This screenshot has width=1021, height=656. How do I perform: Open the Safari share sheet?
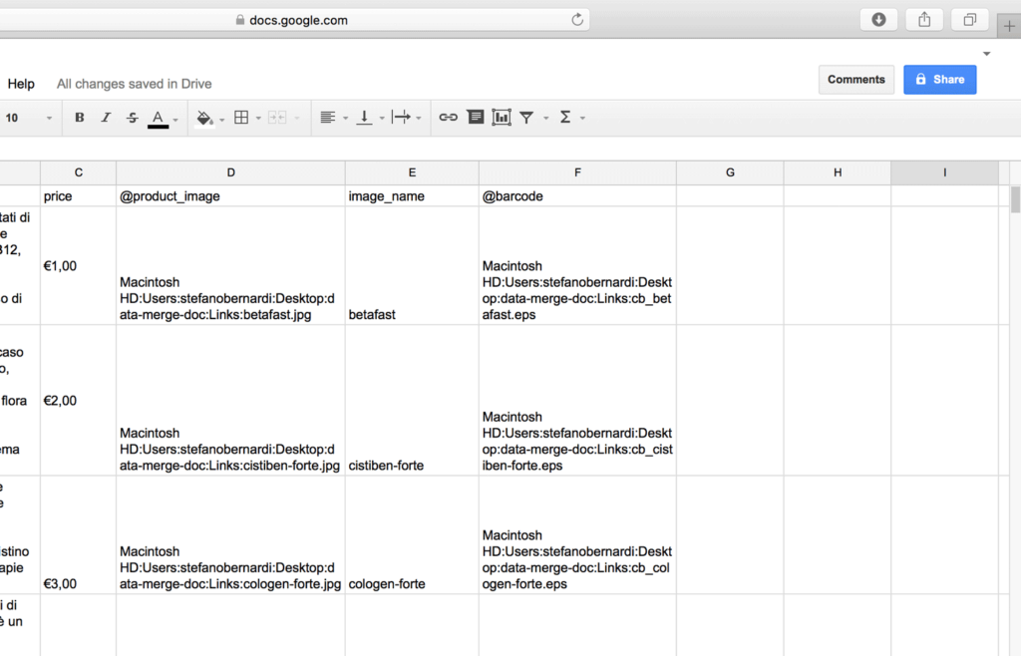924,20
